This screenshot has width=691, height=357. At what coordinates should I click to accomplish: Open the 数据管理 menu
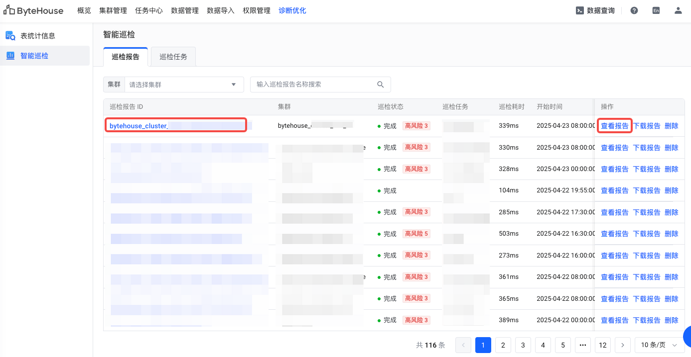185,10
